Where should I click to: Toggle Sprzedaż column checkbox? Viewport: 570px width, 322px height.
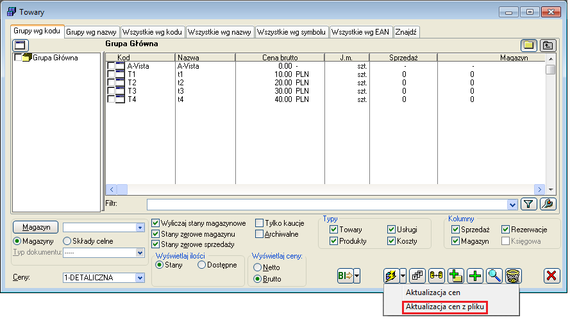pos(455,229)
